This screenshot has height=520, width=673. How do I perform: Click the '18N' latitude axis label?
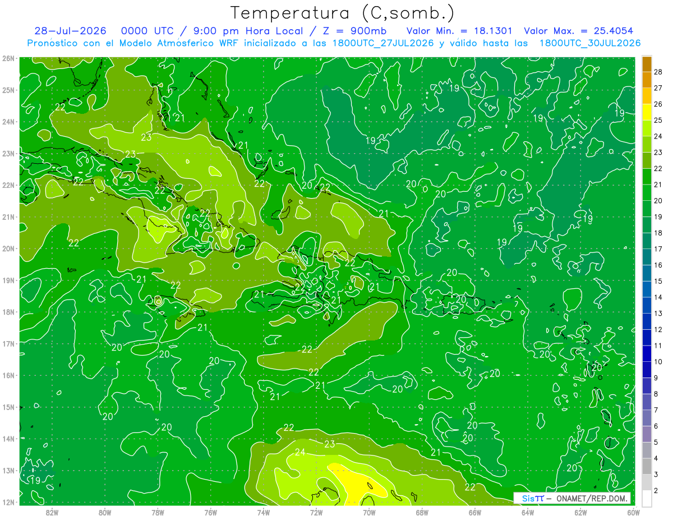[8, 312]
